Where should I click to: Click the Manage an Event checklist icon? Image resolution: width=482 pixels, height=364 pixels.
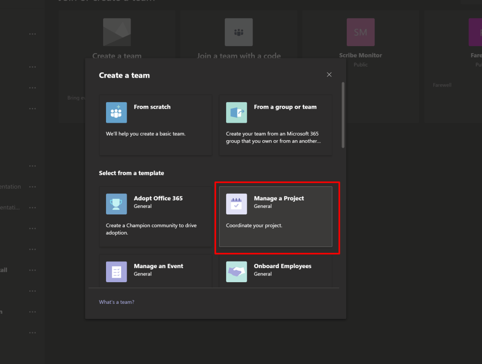[x=116, y=271]
